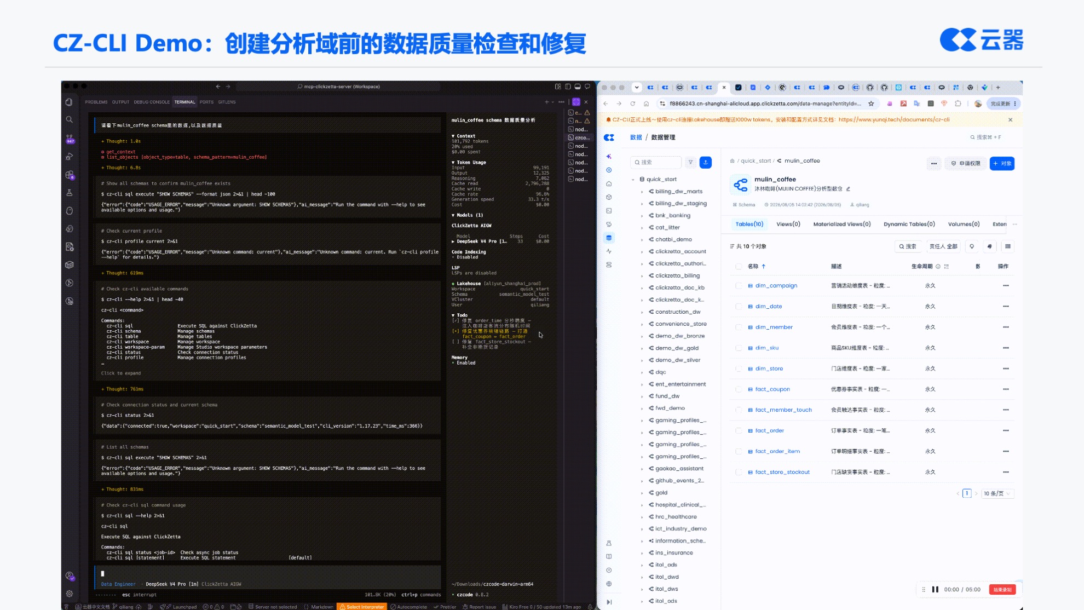
Task: Bookmark page with browser star icon
Action: pyautogui.click(x=871, y=103)
